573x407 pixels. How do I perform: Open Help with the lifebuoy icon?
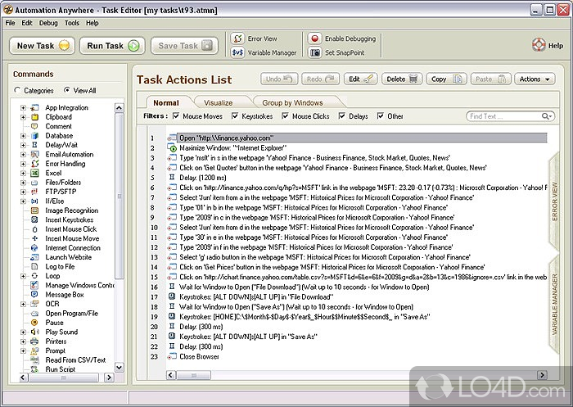click(x=539, y=45)
